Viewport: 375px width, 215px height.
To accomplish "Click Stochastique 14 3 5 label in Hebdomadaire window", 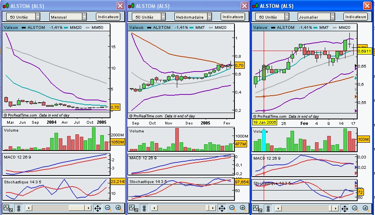I will coord(148,182).
